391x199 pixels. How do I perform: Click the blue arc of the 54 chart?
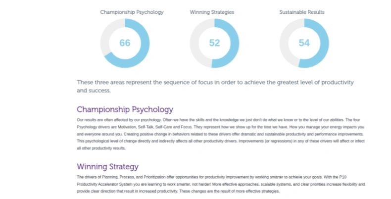point(324,44)
